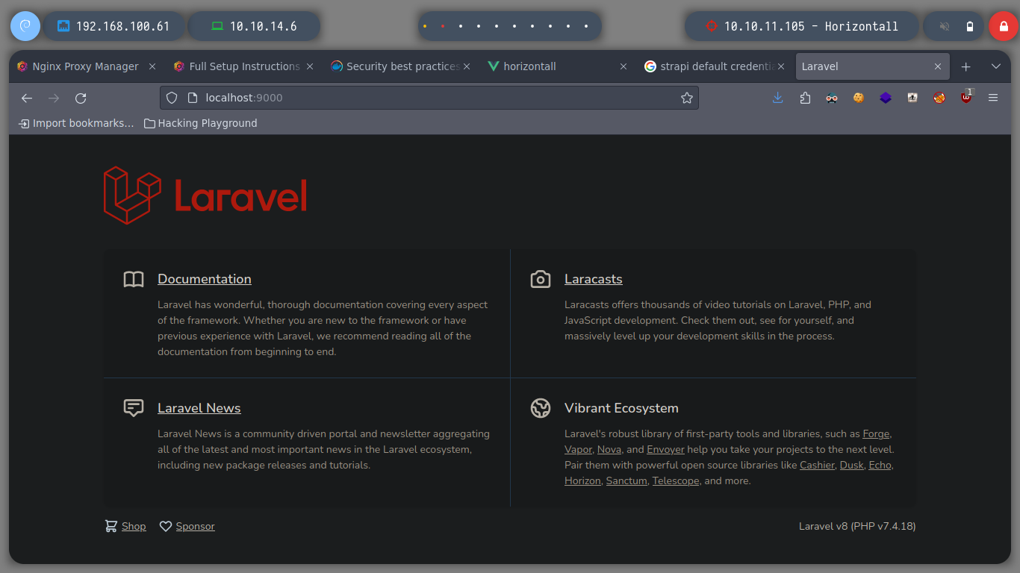The image size is (1020, 573).
Task: Open the downloads panel
Action: point(777,98)
